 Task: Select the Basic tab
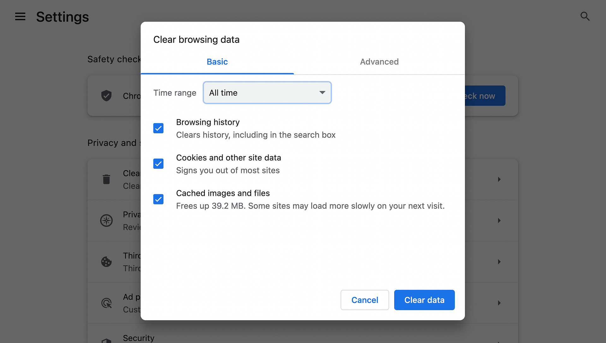(x=217, y=62)
